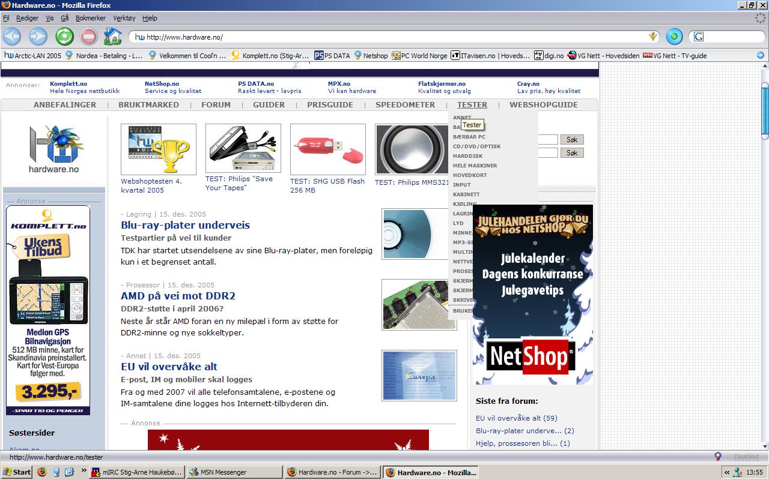This screenshot has width=769, height=480.
Task: Go back with the browser Back arrow
Action: click(12, 37)
